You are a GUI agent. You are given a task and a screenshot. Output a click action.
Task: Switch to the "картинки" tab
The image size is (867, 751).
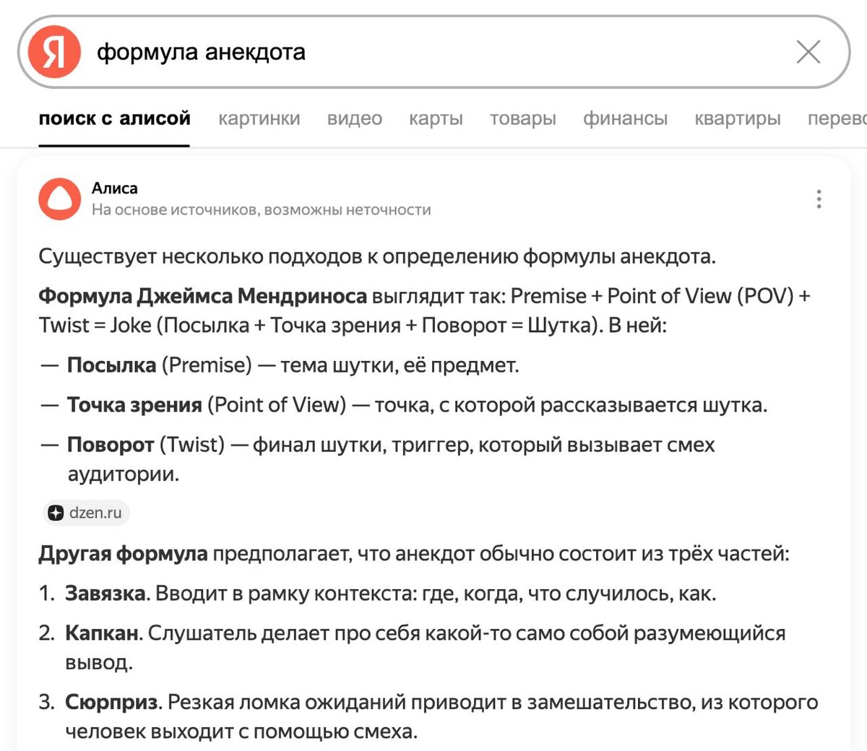coord(259,118)
